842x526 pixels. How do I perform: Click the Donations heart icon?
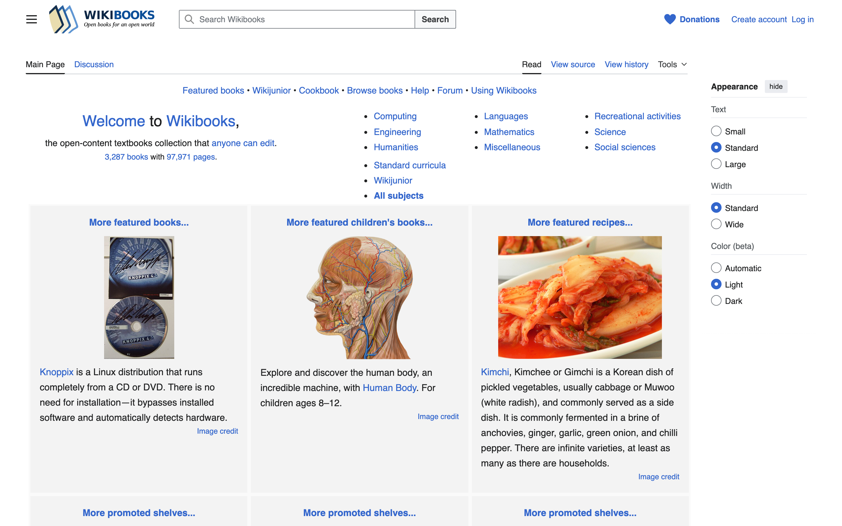pyautogui.click(x=670, y=19)
